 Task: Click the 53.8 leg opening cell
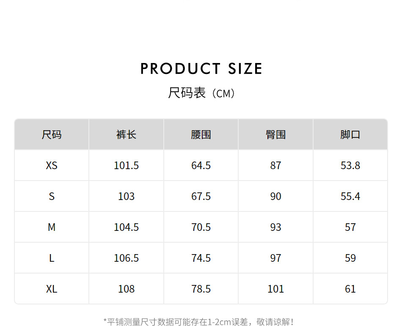tap(350, 165)
